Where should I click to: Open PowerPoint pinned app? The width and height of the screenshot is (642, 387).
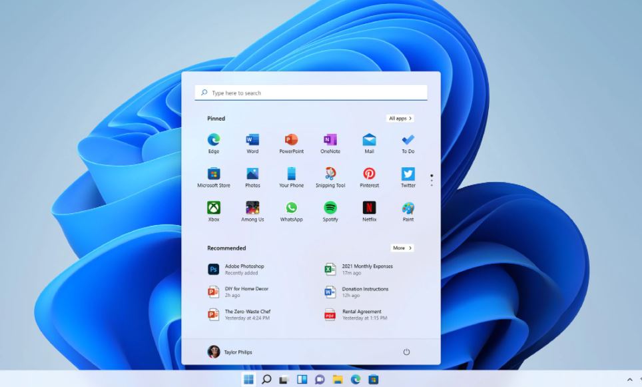(291, 143)
